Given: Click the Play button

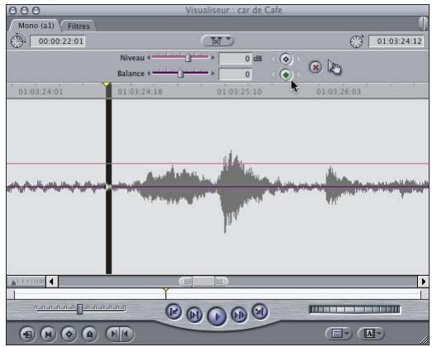Looking at the screenshot, I should [x=217, y=316].
